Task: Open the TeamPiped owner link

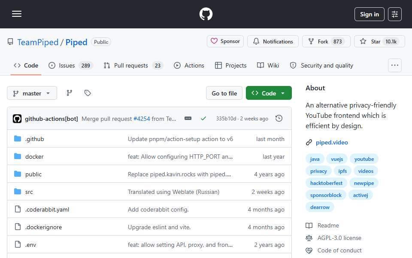Action: [38, 42]
